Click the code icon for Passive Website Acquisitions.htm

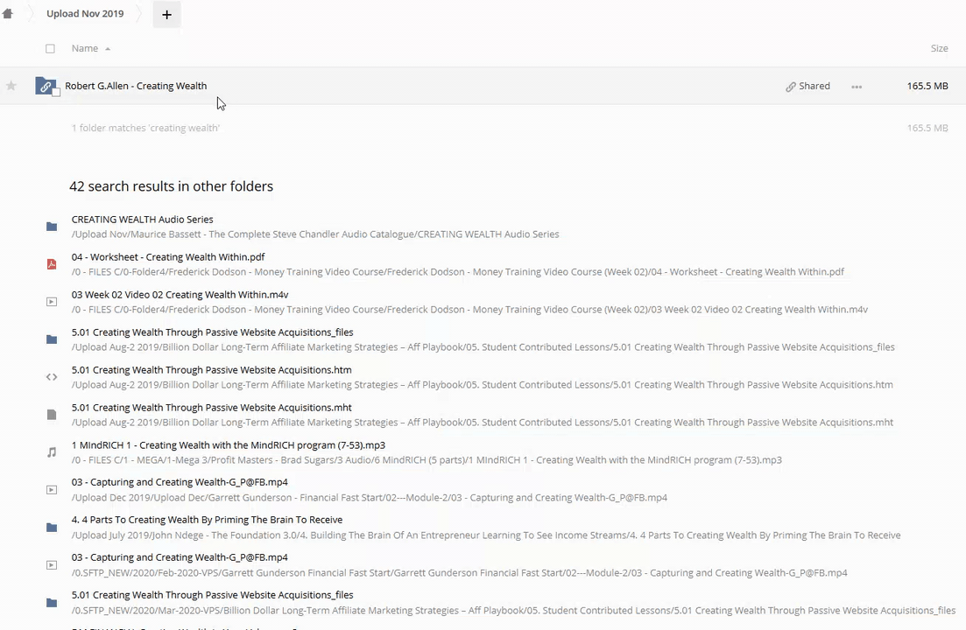pyautogui.click(x=52, y=377)
